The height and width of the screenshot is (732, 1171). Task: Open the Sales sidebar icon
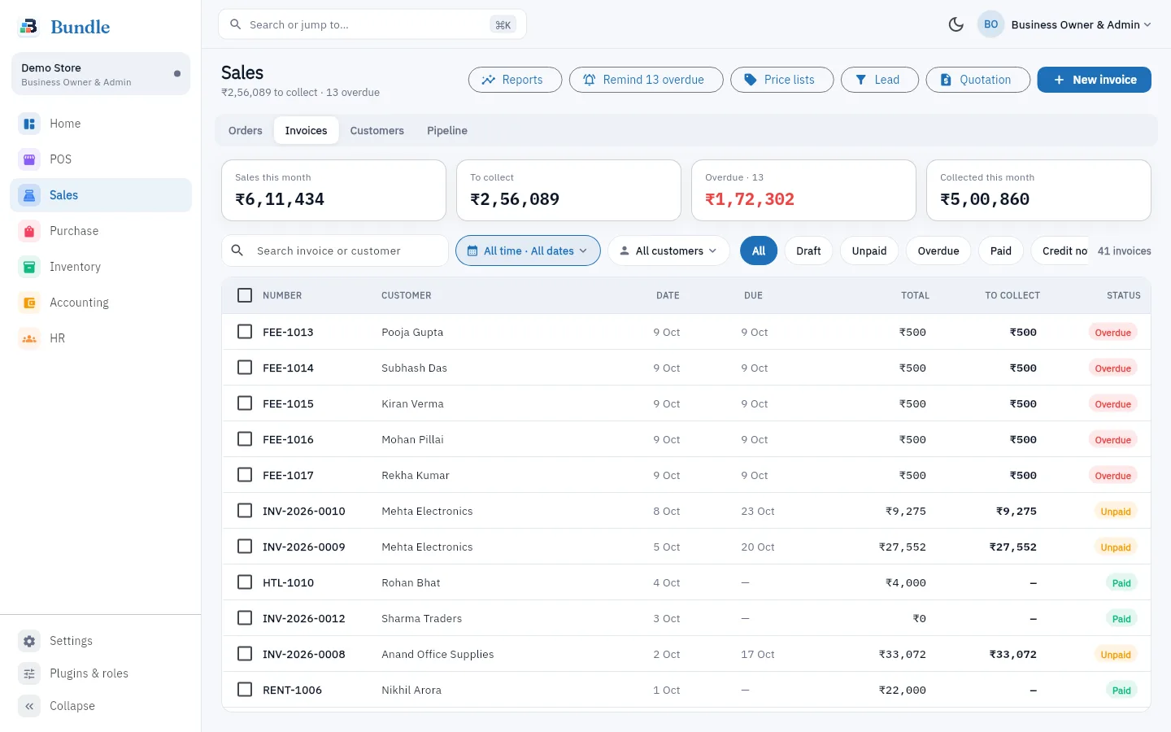click(29, 195)
